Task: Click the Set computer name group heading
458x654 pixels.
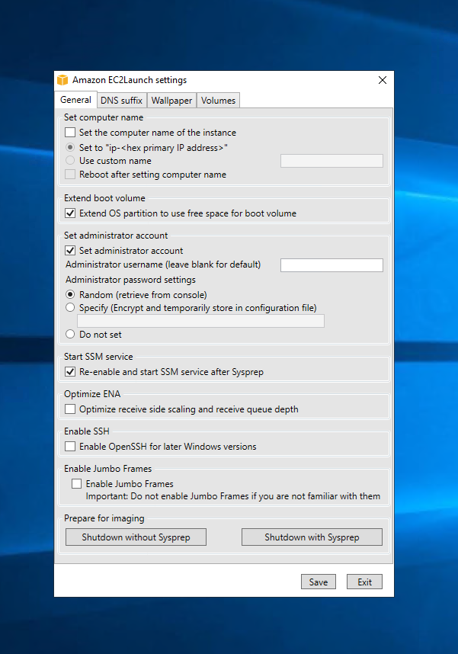Action: tap(104, 117)
